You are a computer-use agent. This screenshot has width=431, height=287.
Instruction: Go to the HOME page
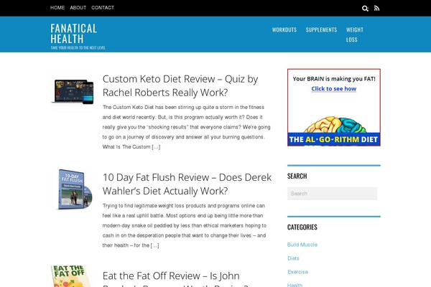(x=57, y=8)
